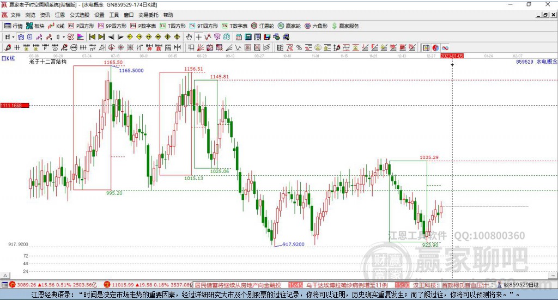This screenshot has height=300, width=558.
Task: Open the P四方形 tool
Action: tap(81, 26)
